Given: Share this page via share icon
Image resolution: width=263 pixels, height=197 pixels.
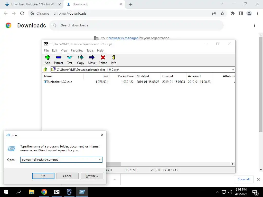Looking at the screenshot, I should coord(214,13).
